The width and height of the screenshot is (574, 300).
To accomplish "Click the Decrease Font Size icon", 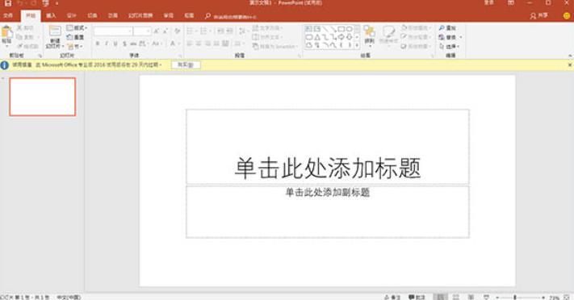I will (165, 31).
